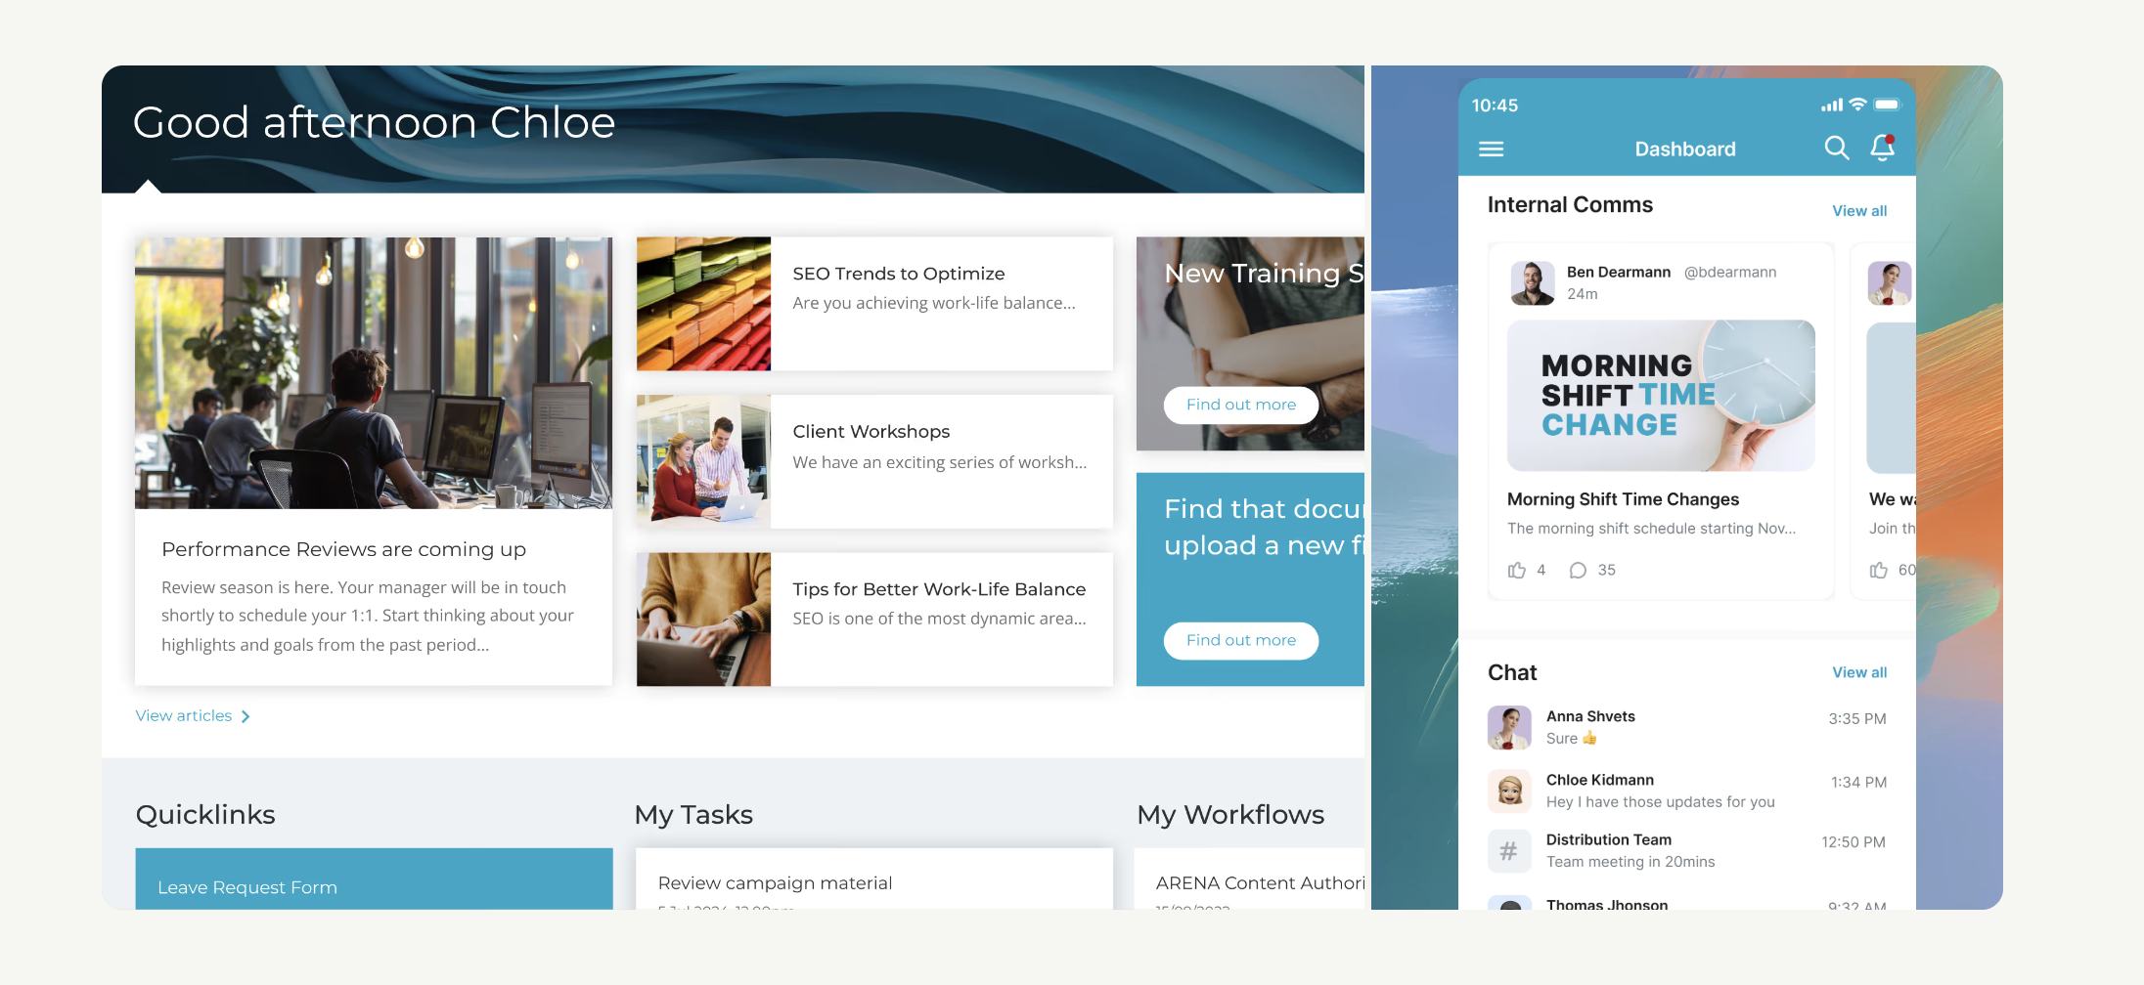Viewport: 2144px width, 985px height.
Task: Open 'Client Workshops' article title
Action: coord(871,431)
